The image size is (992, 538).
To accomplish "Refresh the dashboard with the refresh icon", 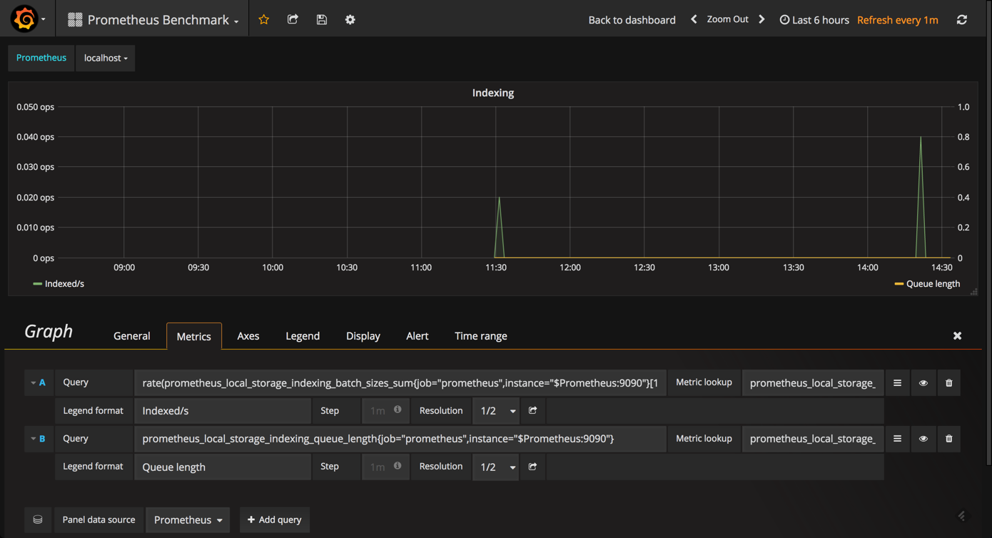I will 962,19.
